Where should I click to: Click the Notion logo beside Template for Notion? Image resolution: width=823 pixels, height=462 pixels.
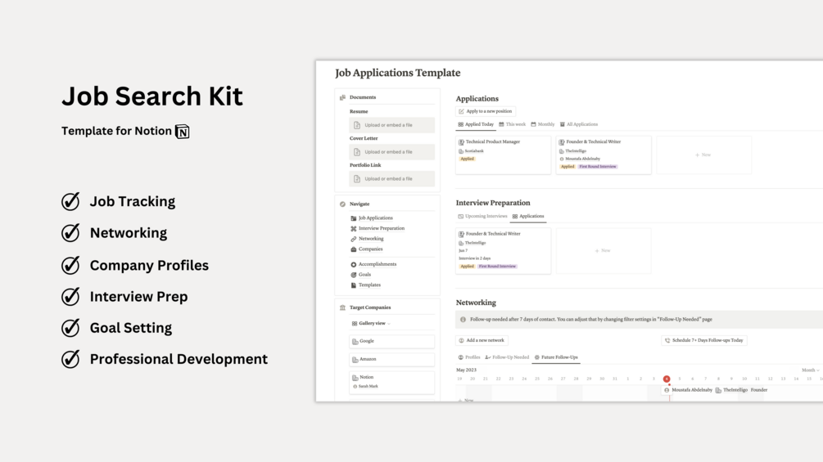coord(182,132)
